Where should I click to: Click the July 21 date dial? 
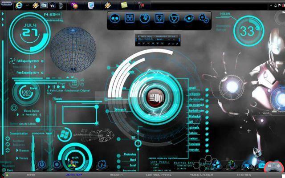[x=30, y=33]
